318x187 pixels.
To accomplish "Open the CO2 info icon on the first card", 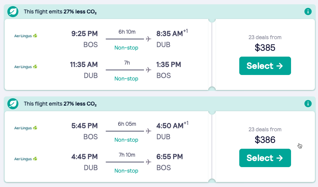I will [x=308, y=11].
